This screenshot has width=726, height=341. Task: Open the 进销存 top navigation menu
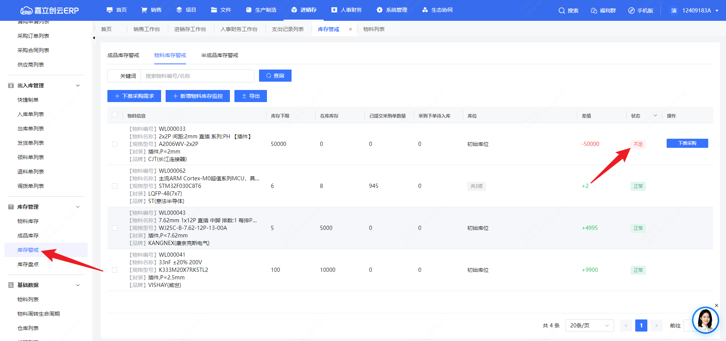click(x=304, y=10)
